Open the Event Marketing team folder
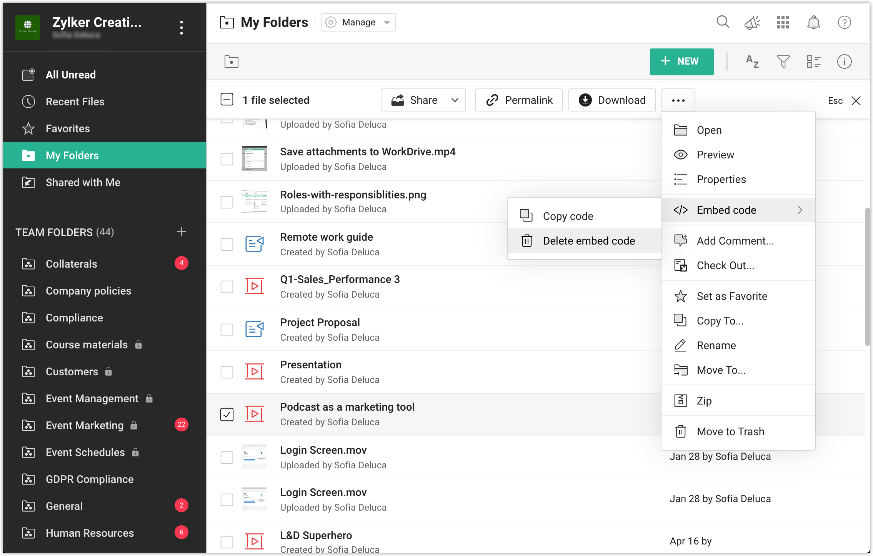Image resolution: width=873 pixels, height=556 pixels. point(85,425)
